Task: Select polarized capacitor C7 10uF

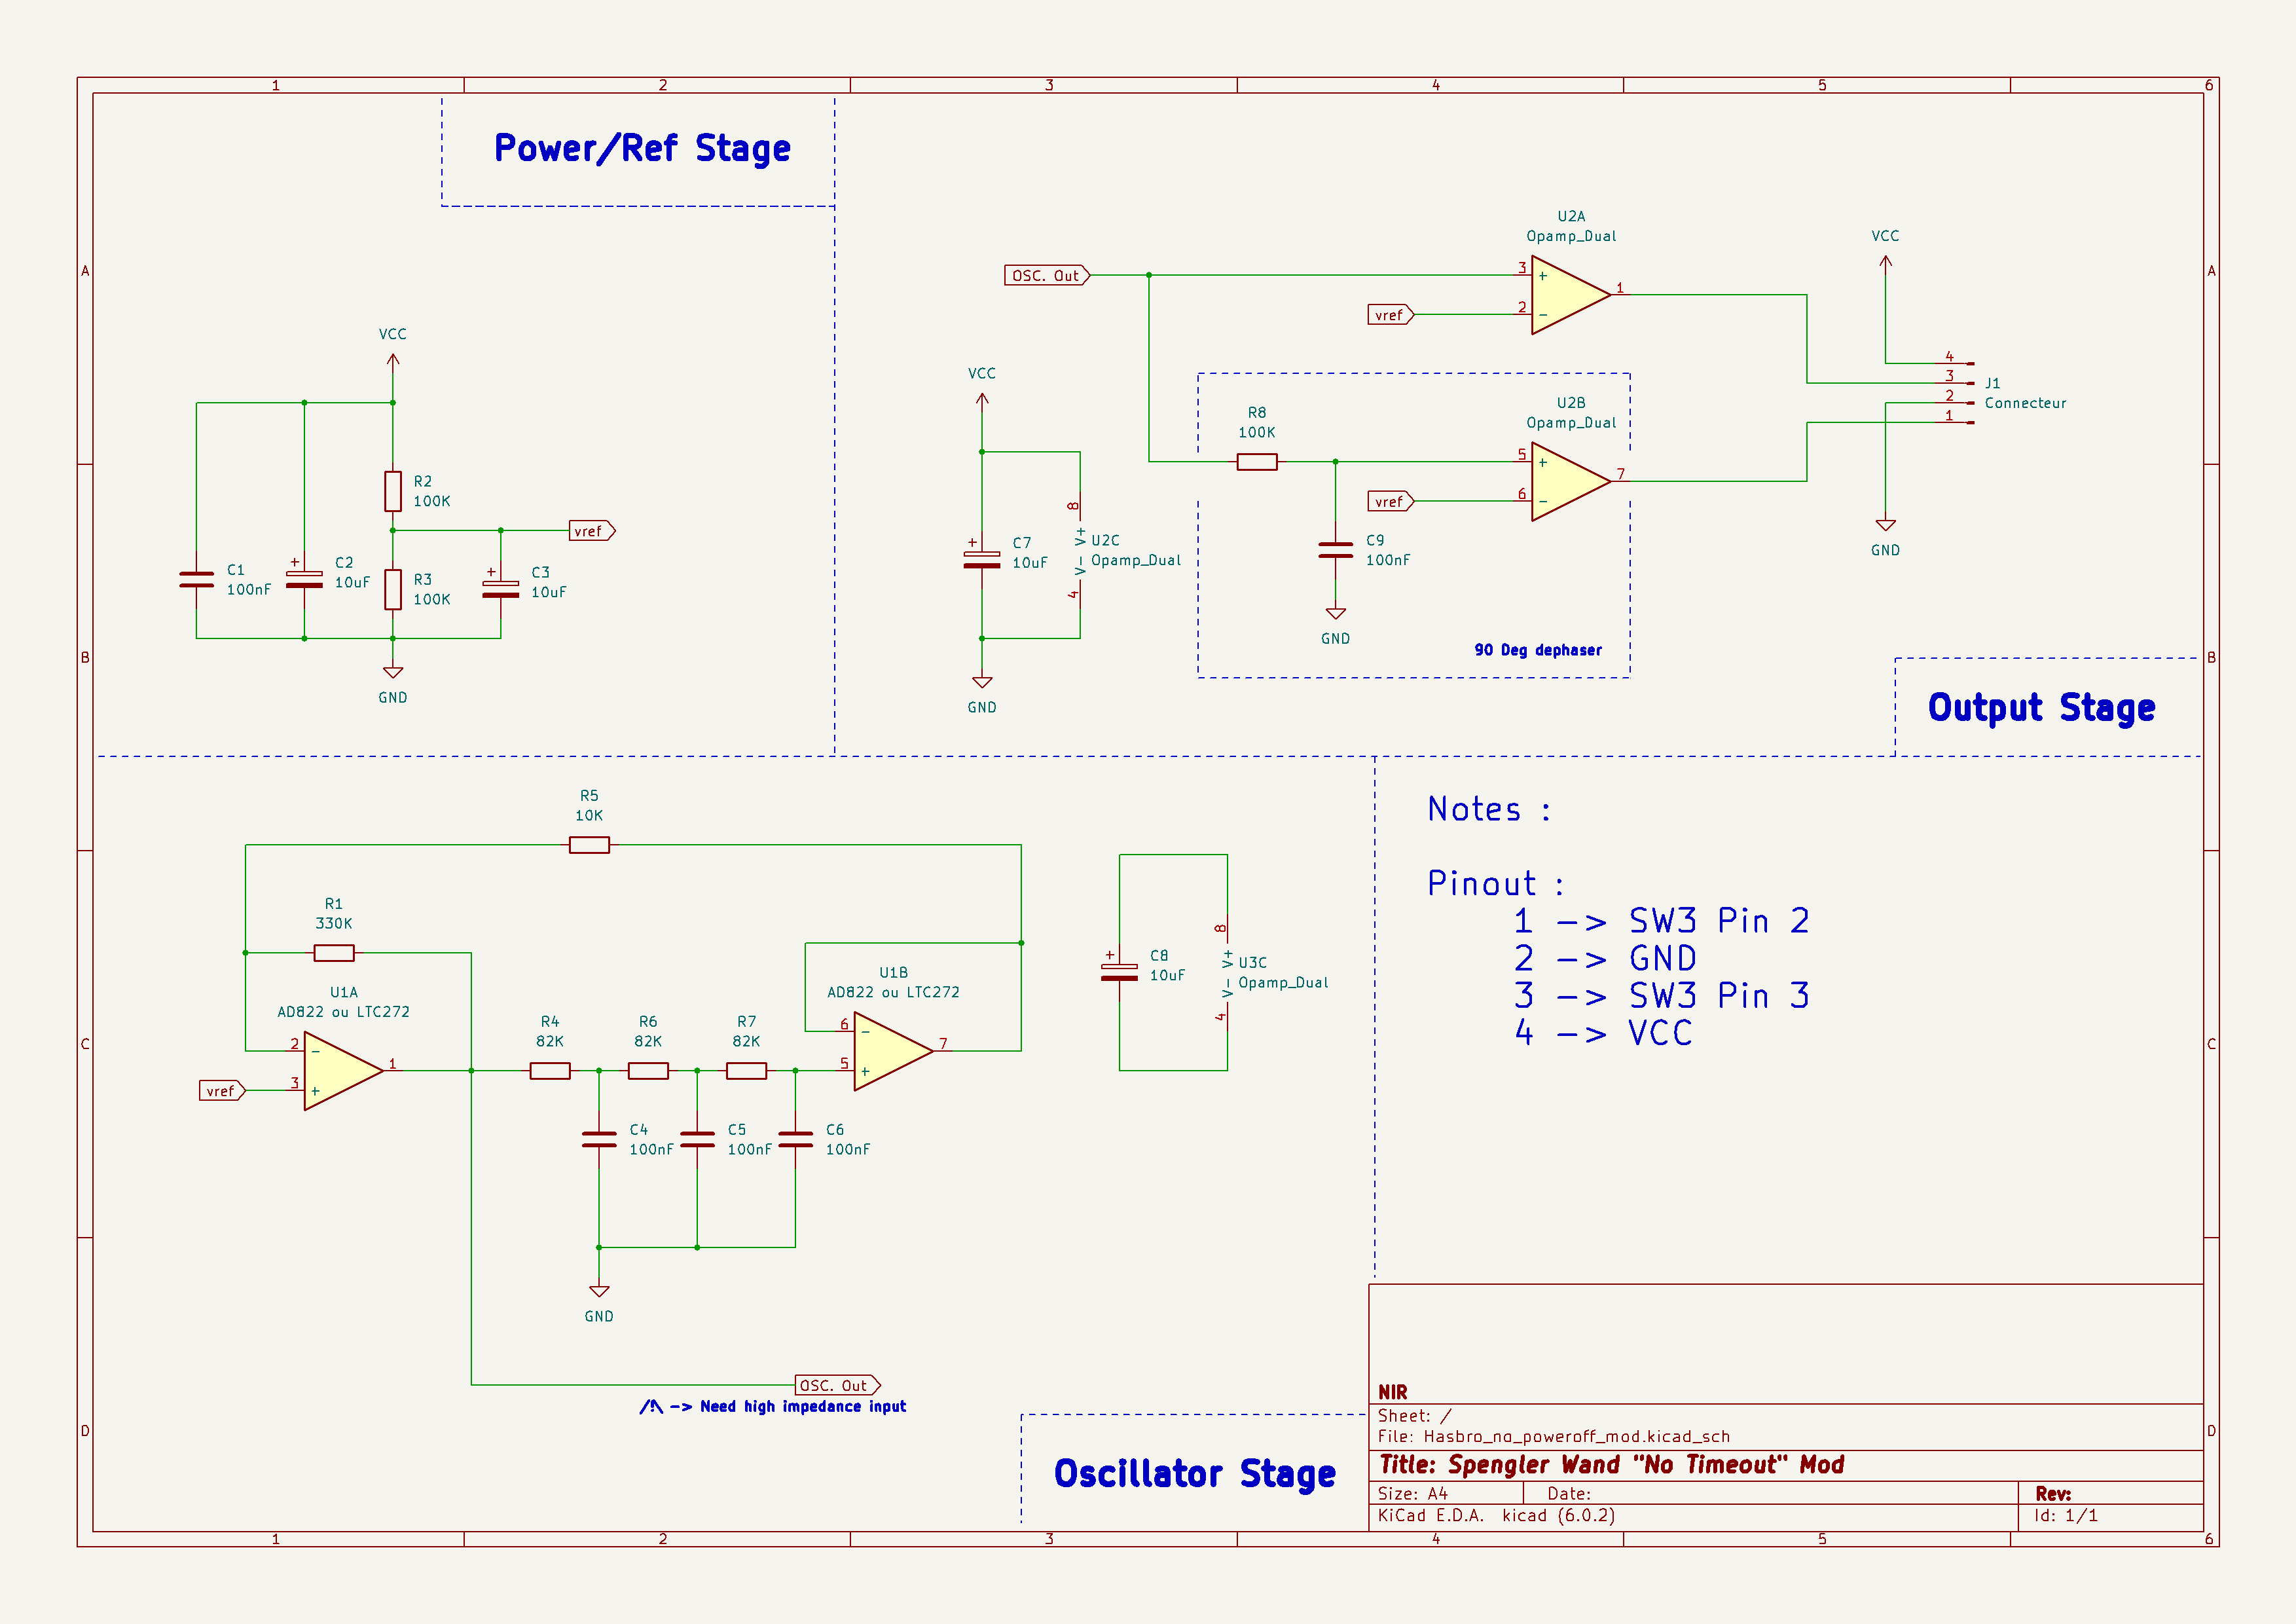Action: click(x=981, y=560)
